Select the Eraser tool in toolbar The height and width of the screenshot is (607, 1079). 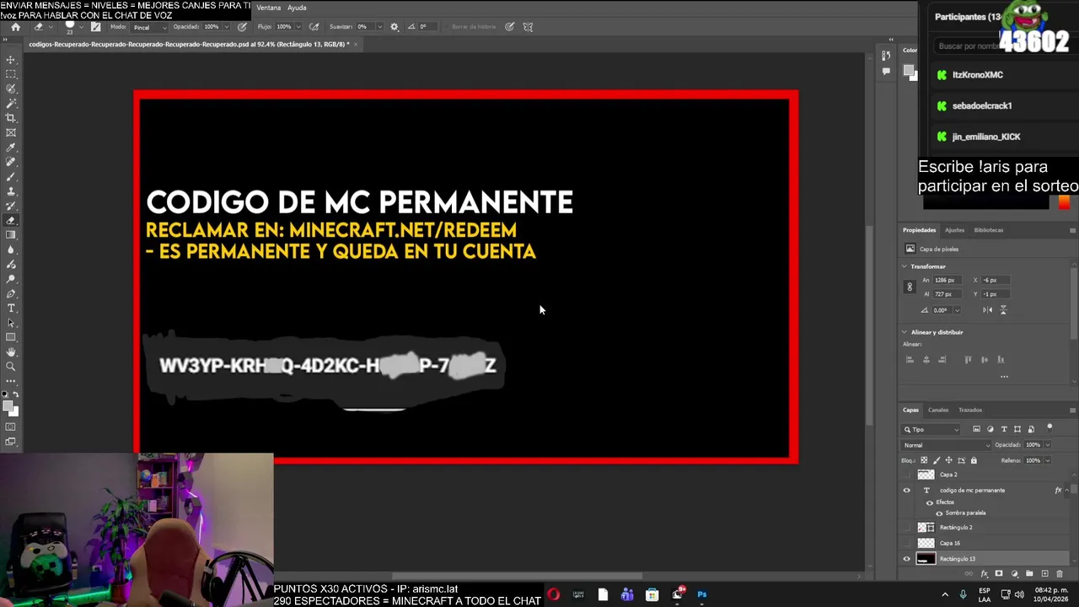tap(11, 221)
